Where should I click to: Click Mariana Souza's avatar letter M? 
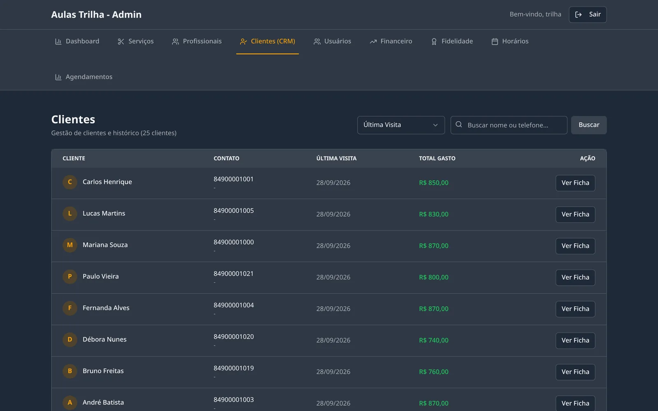(70, 245)
